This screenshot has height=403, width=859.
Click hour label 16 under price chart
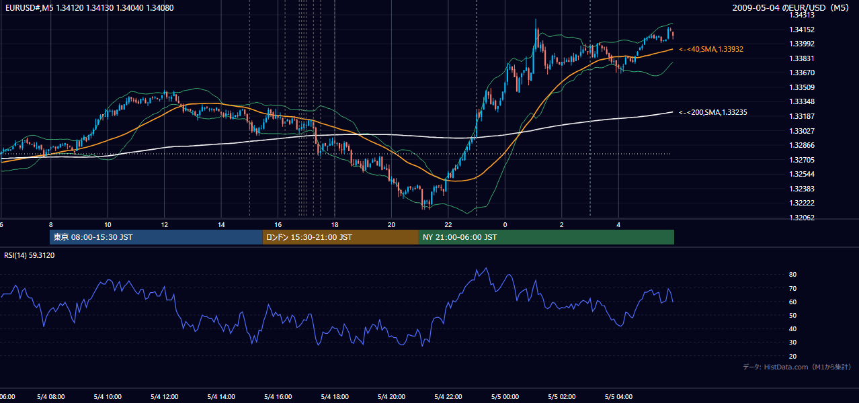(x=278, y=224)
